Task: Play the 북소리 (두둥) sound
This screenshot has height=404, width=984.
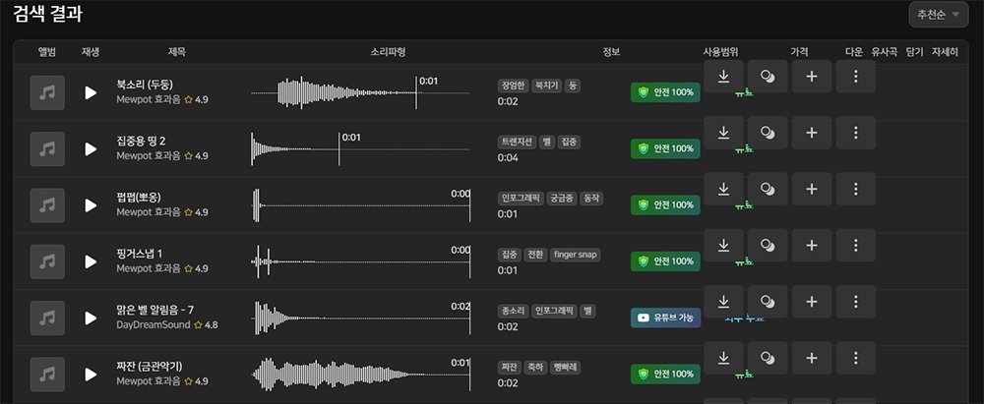Action: coord(91,92)
